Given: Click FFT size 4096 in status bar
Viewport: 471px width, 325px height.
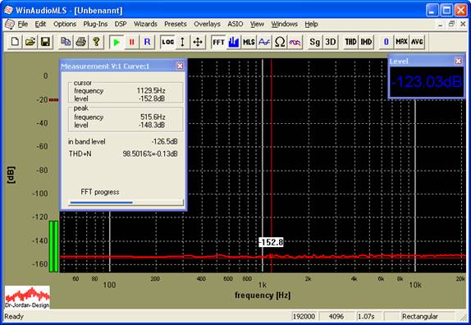Looking at the screenshot, I should coord(336,316).
